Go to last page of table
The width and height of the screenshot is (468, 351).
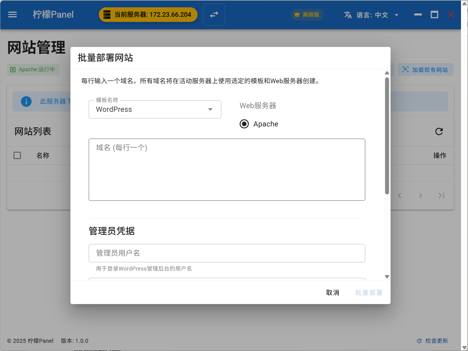coord(441,196)
